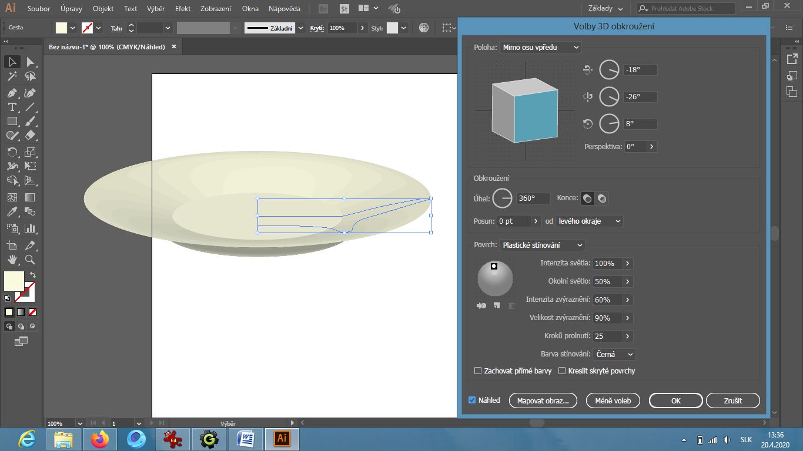Screen dimensions: 803x451
Task: Check Kreslit skryté povrchy option
Action: click(x=562, y=371)
